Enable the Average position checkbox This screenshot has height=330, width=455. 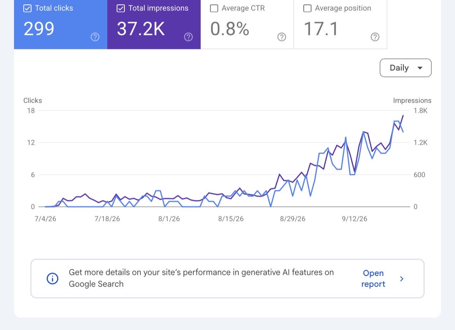pos(307,9)
